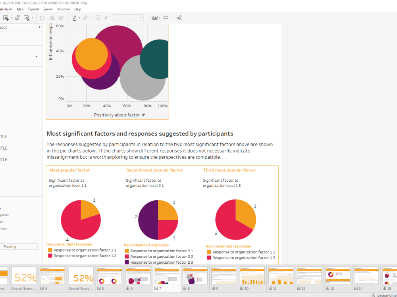Click the New Worksheet toolbar icon

(6, 18)
